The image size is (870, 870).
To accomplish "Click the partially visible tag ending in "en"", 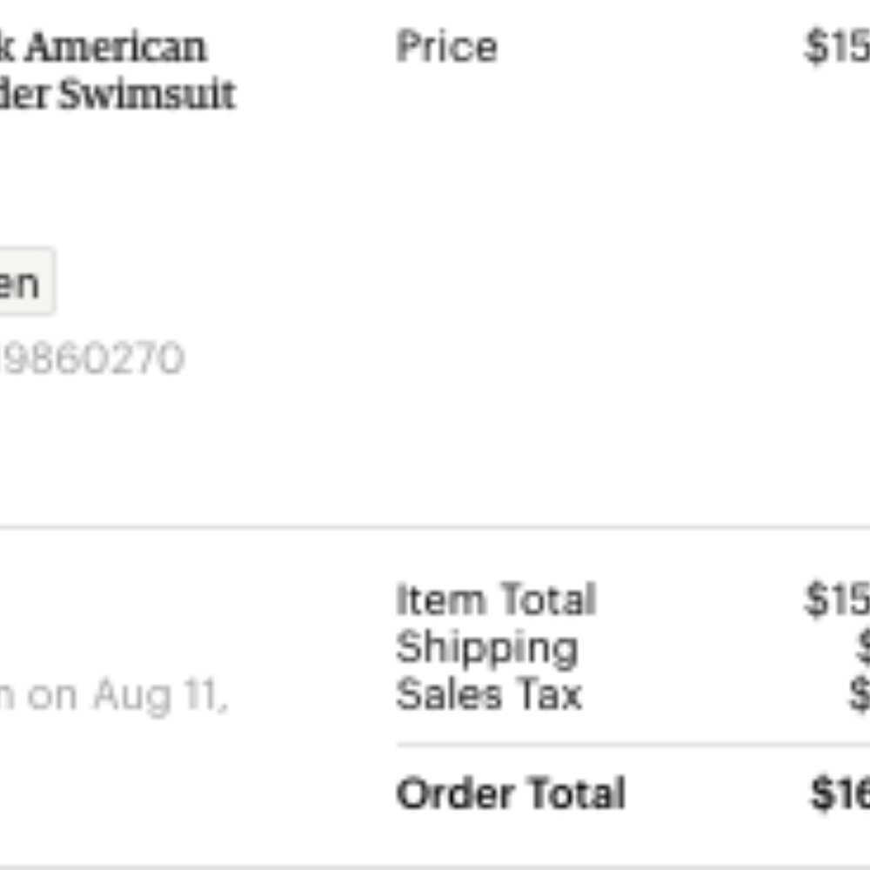I will click(22, 283).
